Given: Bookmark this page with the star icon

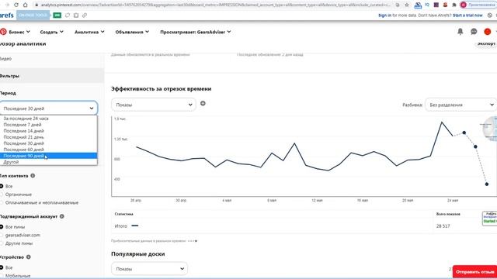Looking at the screenshot, I should (407, 5).
